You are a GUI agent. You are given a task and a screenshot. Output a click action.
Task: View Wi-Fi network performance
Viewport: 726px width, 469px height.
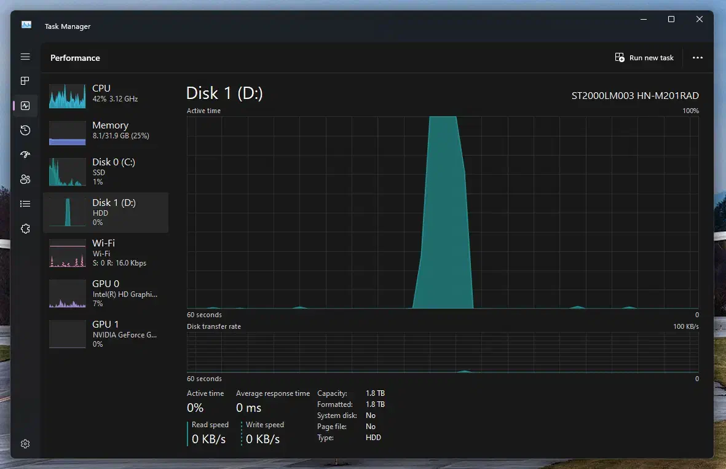click(106, 253)
